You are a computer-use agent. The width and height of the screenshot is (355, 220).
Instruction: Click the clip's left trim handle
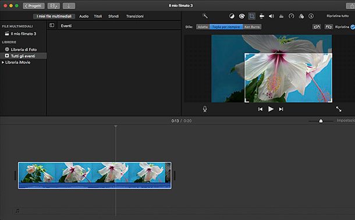(15, 175)
